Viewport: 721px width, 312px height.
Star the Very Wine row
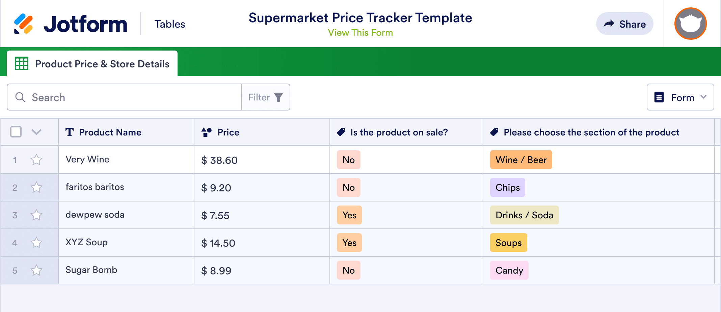point(36,160)
